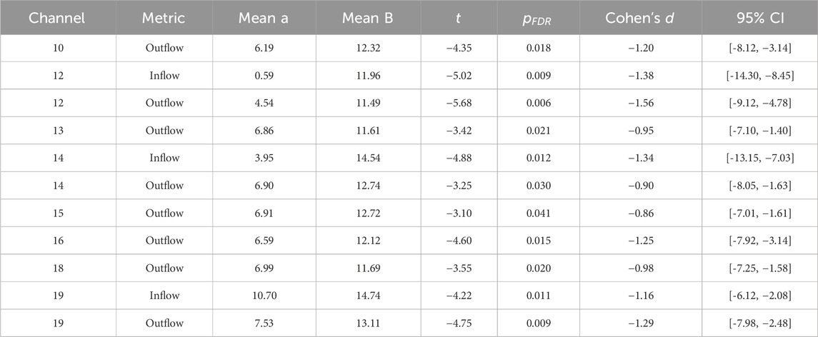
Task: Click the Mean a value 0.59
Action: [x=262, y=76]
